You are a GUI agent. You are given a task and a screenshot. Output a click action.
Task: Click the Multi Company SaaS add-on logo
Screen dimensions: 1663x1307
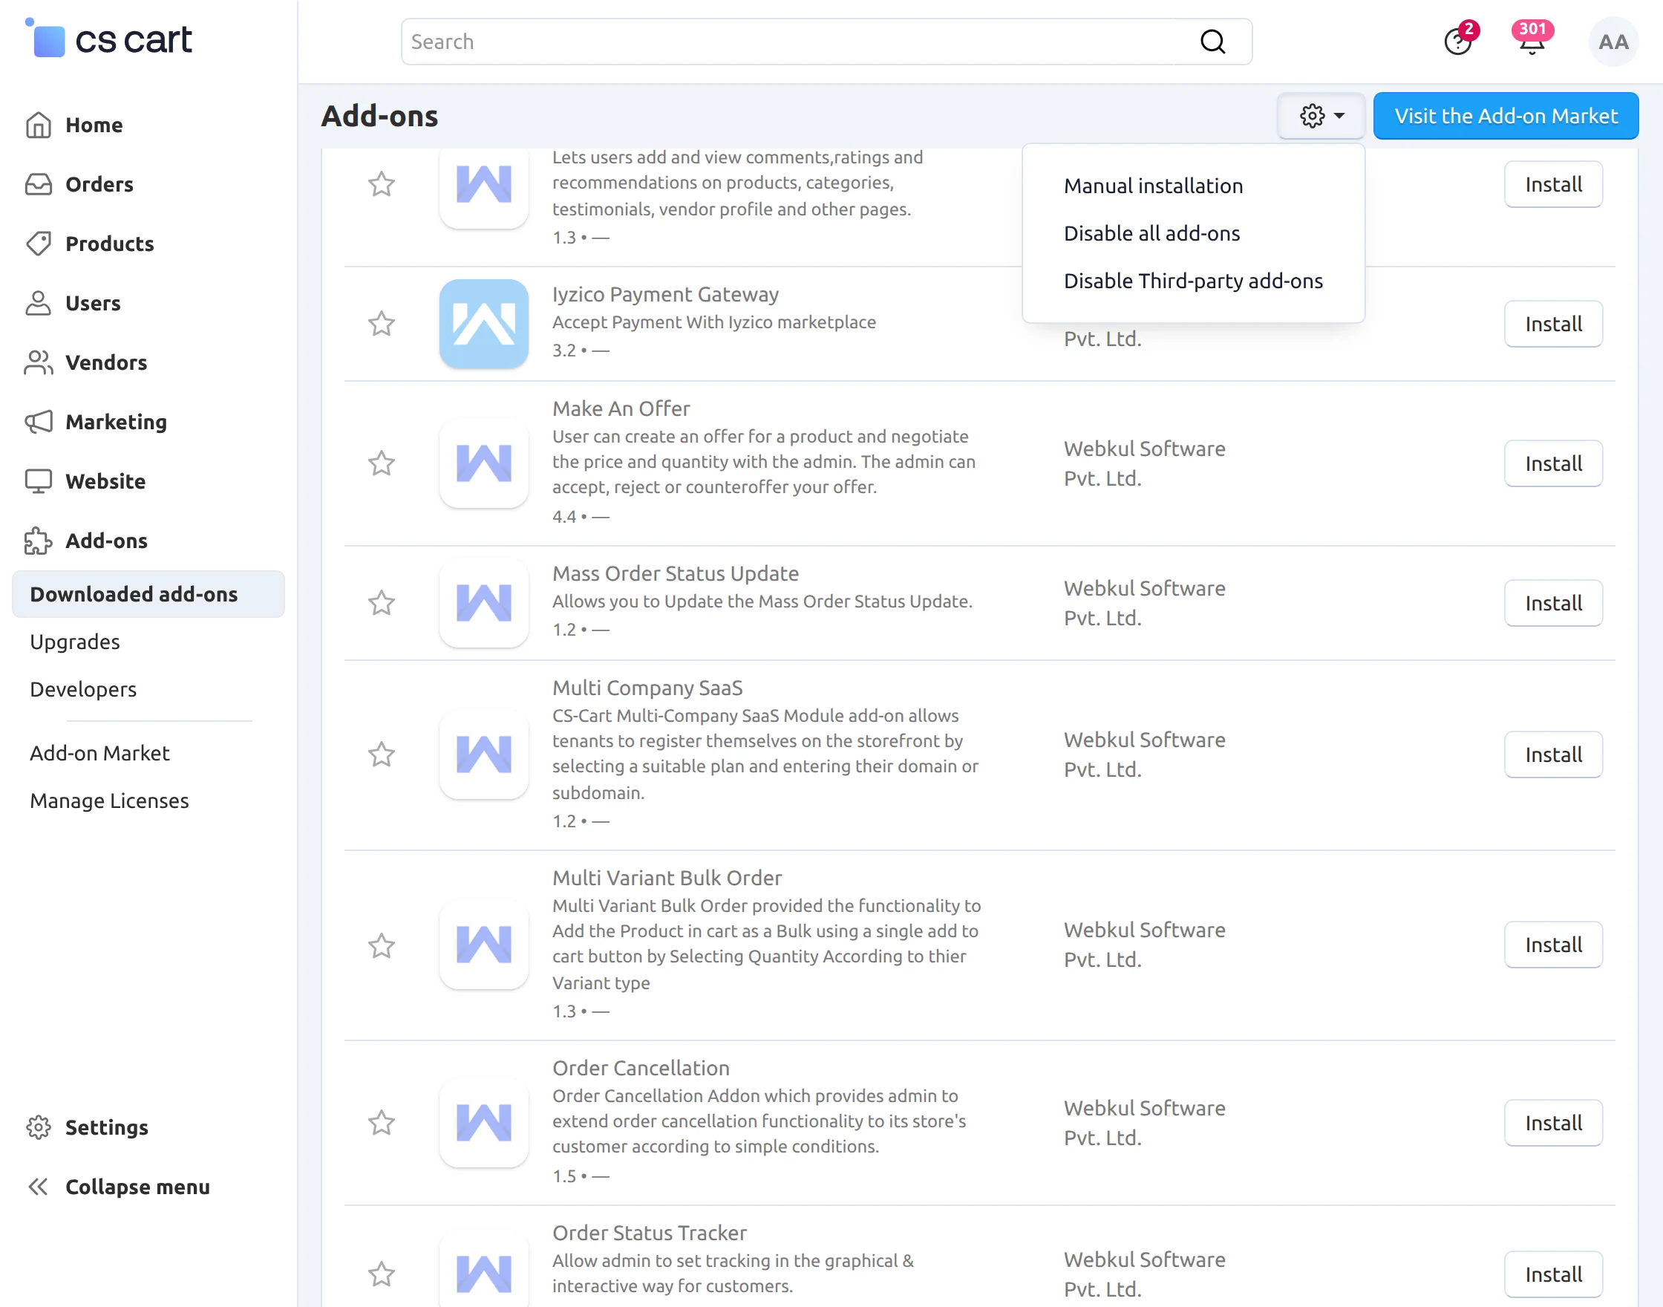(x=483, y=754)
